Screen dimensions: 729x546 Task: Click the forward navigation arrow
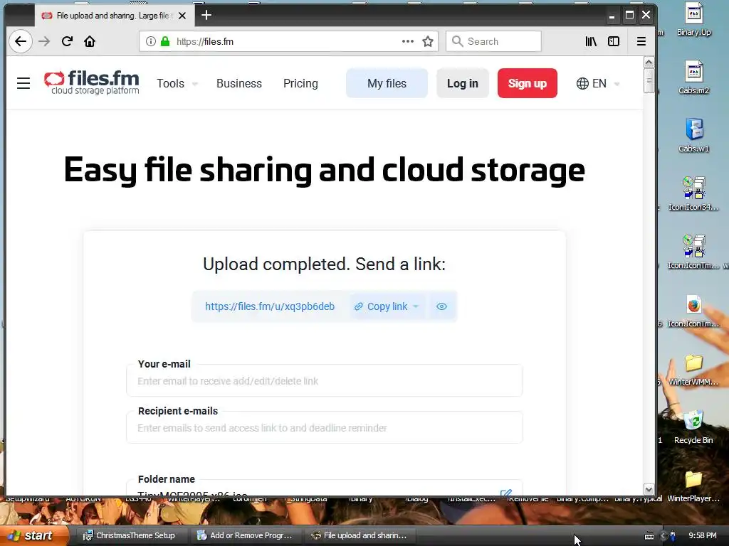(x=44, y=41)
